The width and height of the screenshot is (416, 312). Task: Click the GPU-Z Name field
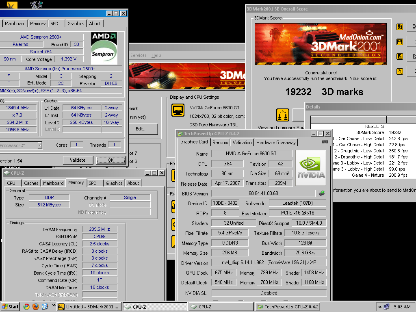(252, 154)
